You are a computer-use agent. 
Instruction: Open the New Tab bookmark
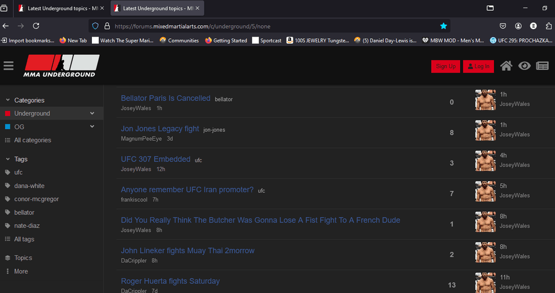[73, 41]
